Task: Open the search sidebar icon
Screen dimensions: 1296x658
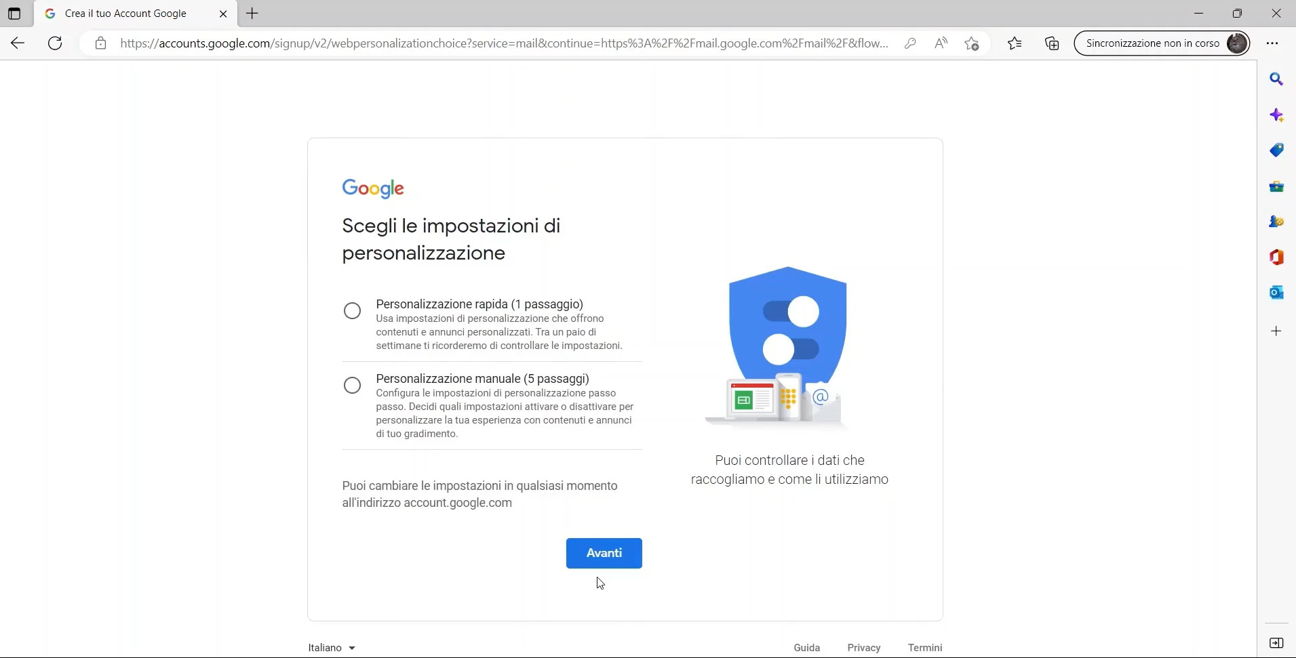Action: (x=1278, y=79)
